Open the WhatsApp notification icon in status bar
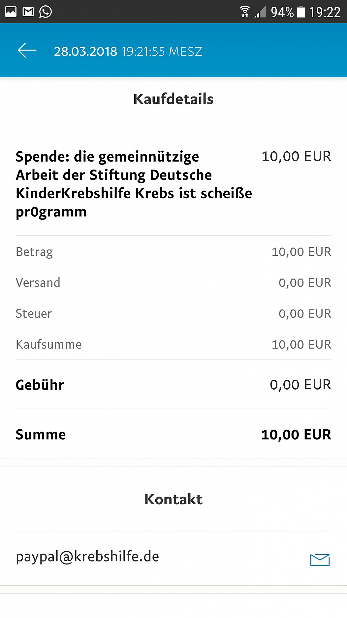Screen dimensions: 347x618 tap(46, 12)
